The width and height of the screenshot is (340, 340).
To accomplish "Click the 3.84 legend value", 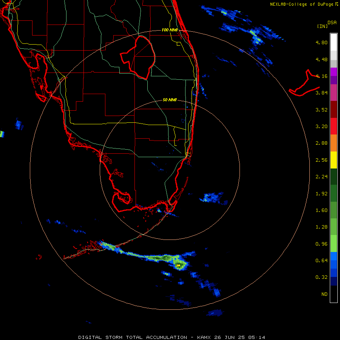I will [321, 93].
